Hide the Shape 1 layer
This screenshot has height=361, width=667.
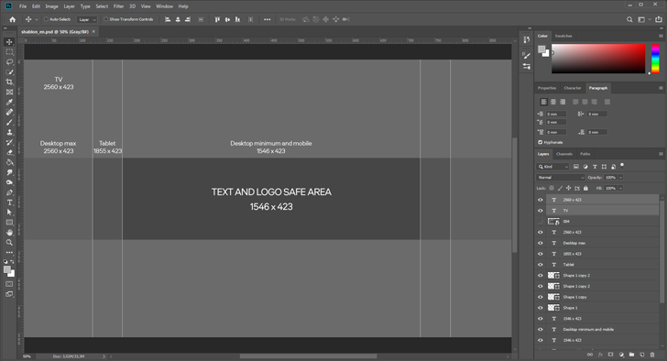(x=541, y=308)
